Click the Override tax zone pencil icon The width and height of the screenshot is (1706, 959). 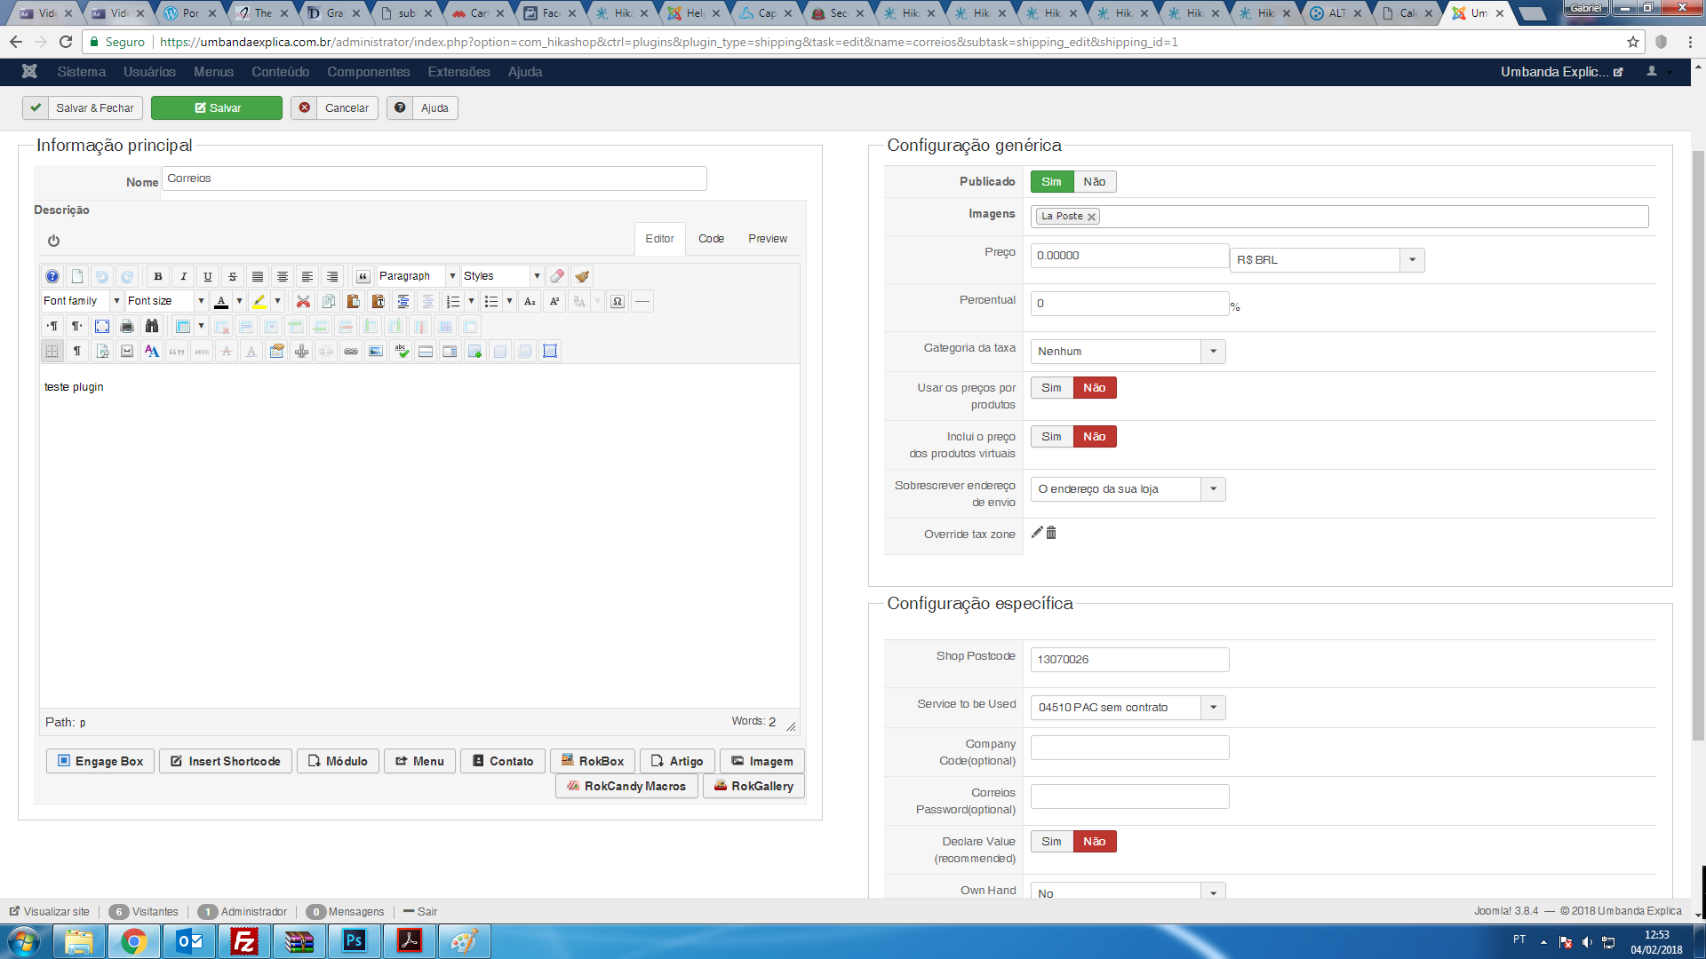(1037, 533)
